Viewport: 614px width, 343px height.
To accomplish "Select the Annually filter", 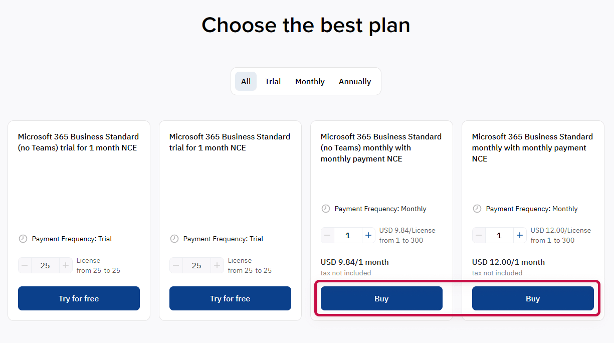I will tap(354, 81).
